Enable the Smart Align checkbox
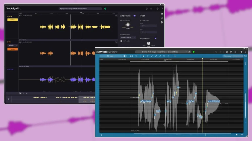252x141 pixels. pos(121,41)
